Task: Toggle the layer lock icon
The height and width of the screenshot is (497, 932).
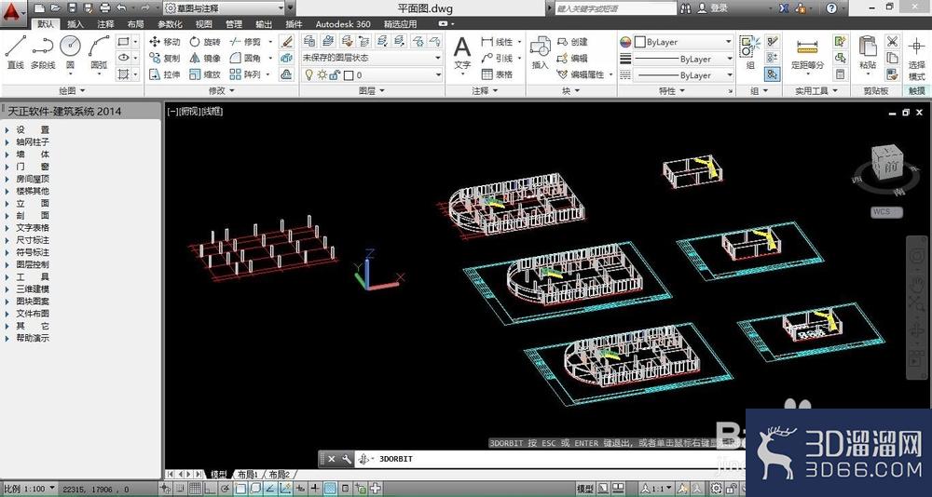Action: click(335, 74)
